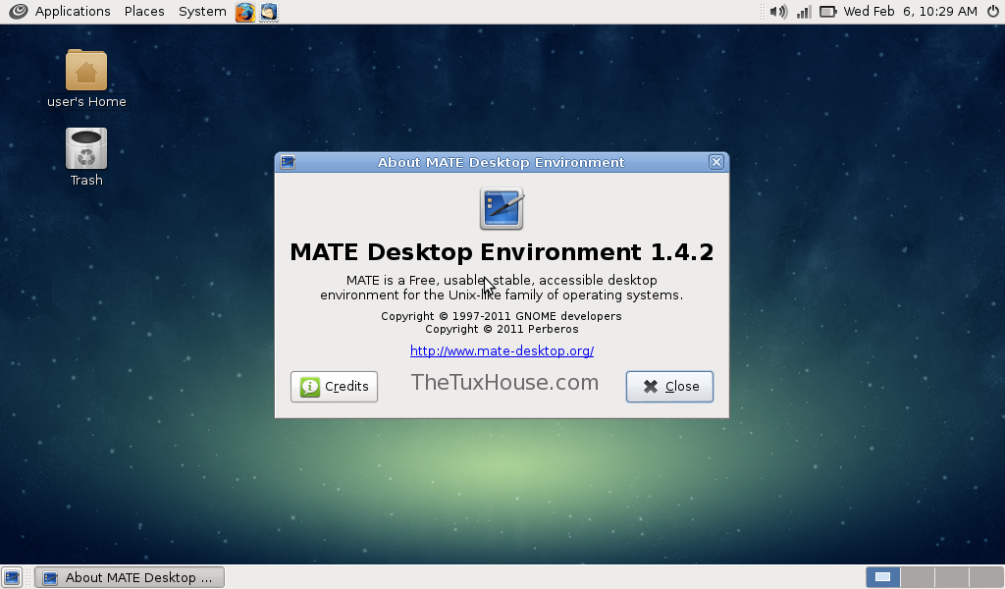Switch to the second workspace

918,577
